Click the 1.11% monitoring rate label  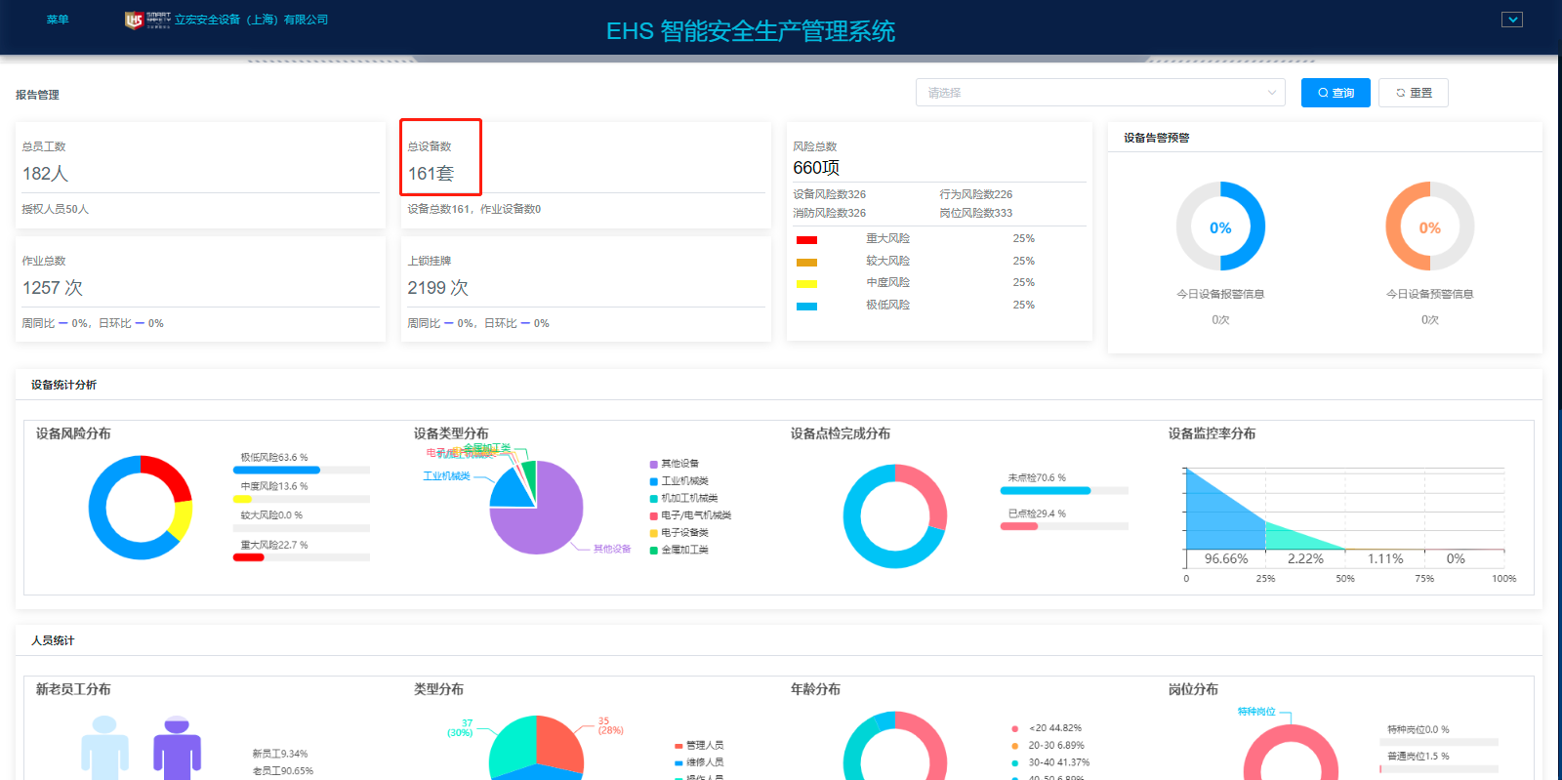(x=1385, y=558)
